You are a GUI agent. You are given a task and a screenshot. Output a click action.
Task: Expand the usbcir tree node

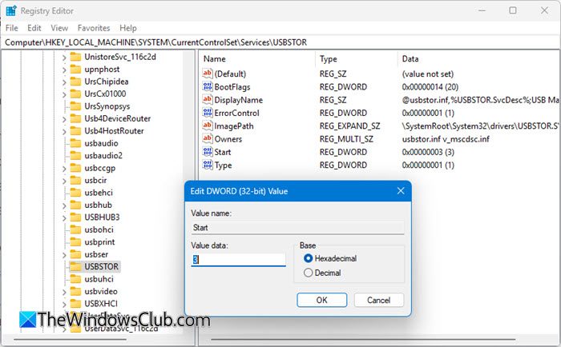click(64, 181)
